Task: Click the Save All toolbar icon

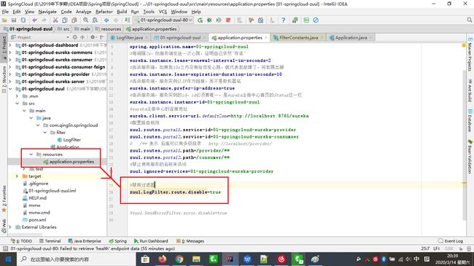Action: click(x=14, y=20)
